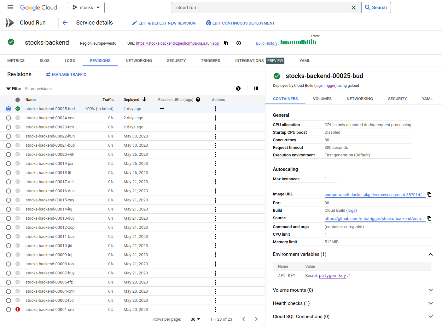Open actions menu for stocks-backend-00025-bud
Image resolution: width=442 pixels, height=326 pixels.
point(216,109)
